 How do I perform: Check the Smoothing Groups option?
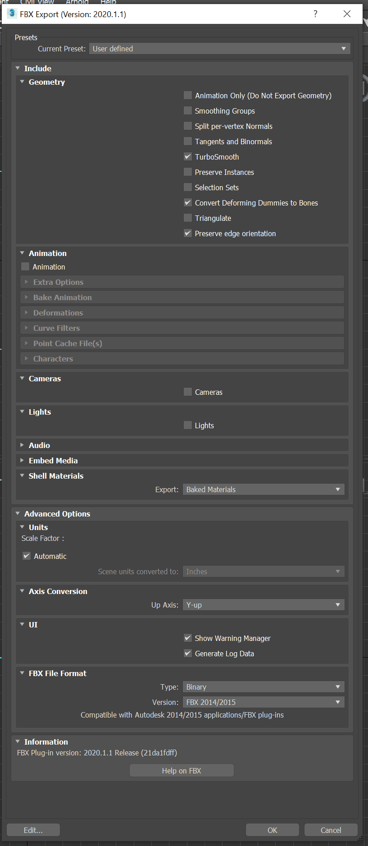click(x=188, y=110)
